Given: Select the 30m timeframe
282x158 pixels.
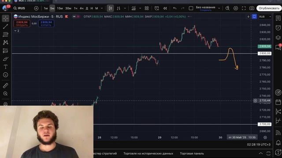Looking at the screenshot, I should coord(68,8).
